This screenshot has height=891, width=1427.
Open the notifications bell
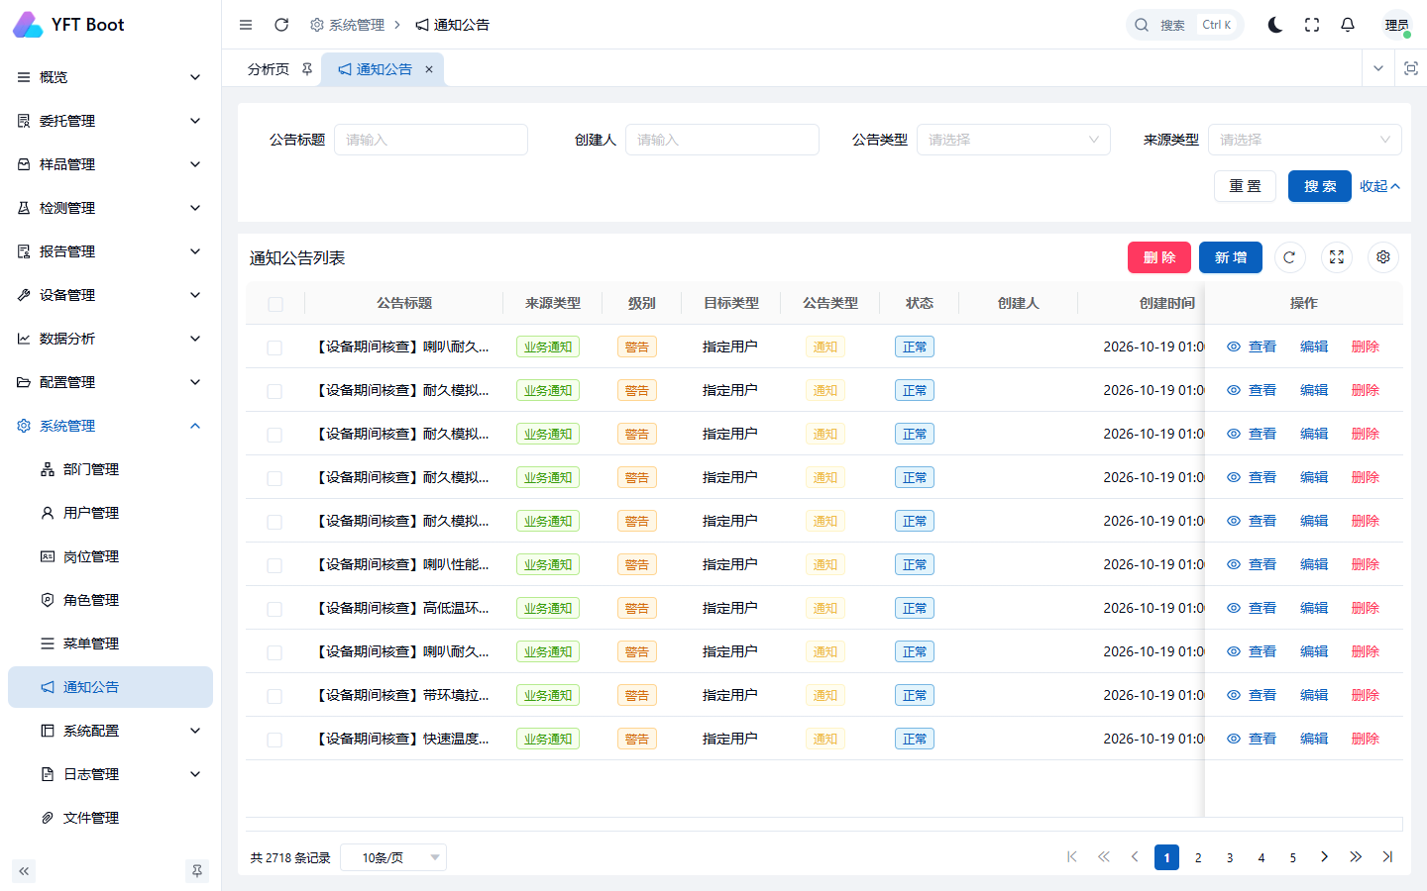(1348, 25)
